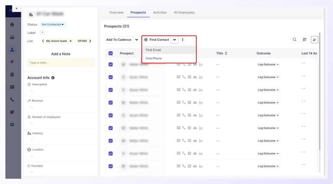Screen dimensions: 333x184
Task: Uncheck the fifth prospect row checkbox
Action: click(111, 115)
